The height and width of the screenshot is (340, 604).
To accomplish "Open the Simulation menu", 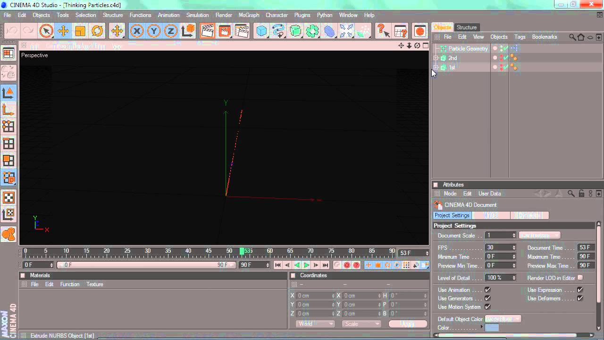I will (197, 15).
